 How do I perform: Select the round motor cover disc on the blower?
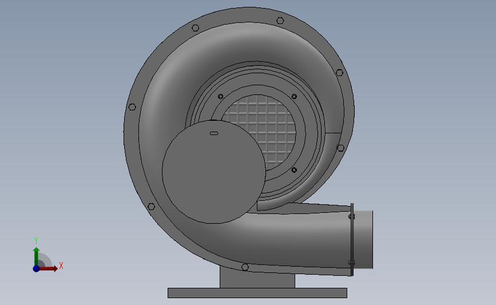pos(214,172)
